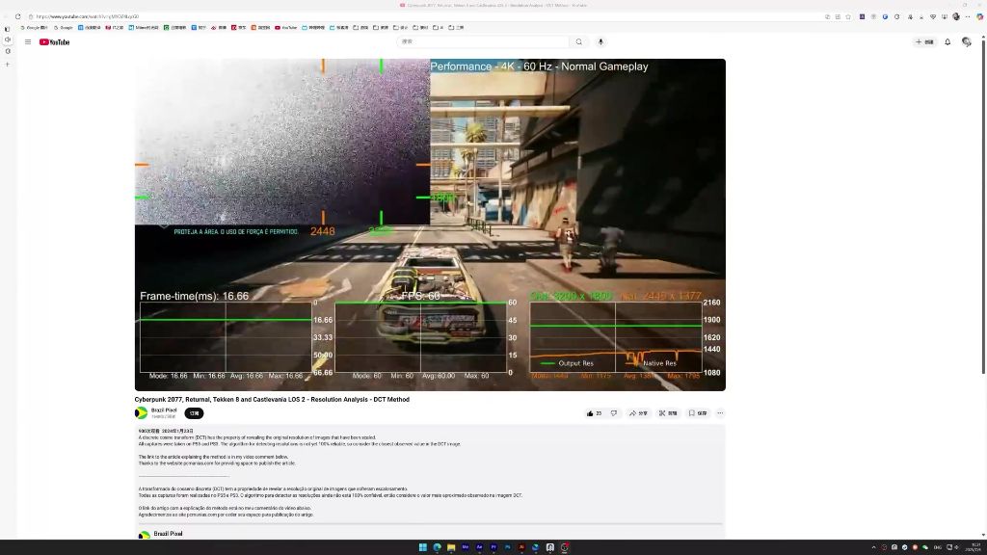Add this page to favorites star

[848, 16]
